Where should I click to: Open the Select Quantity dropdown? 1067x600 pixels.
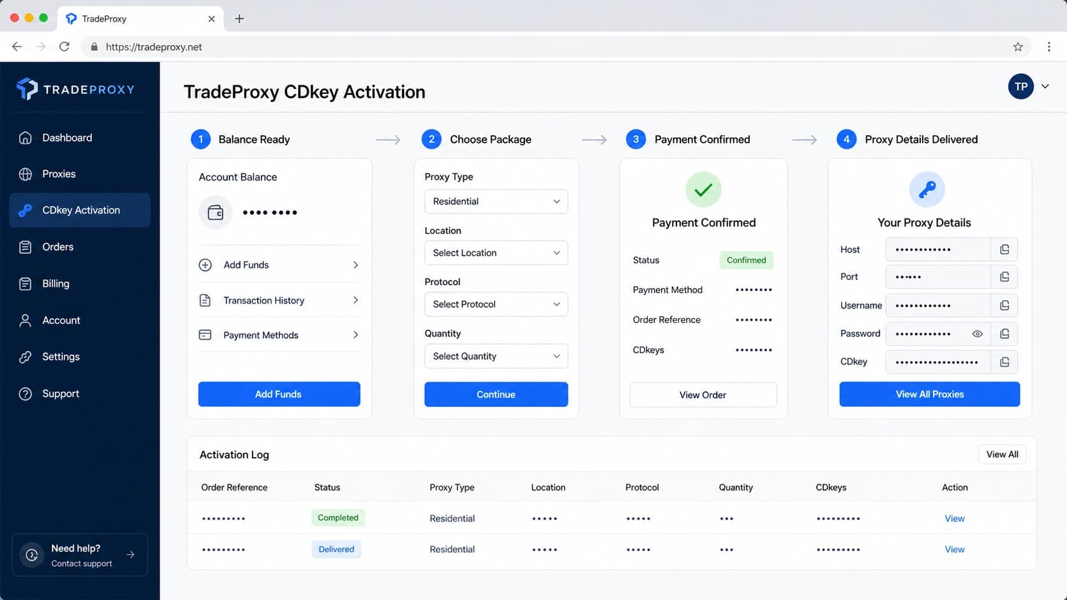496,356
